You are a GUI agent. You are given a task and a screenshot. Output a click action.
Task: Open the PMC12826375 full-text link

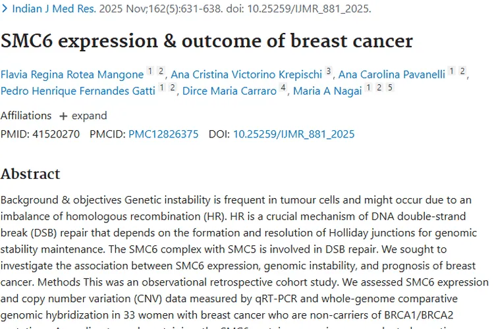click(x=163, y=134)
